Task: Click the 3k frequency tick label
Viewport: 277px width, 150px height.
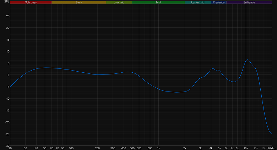Action: click(200, 148)
